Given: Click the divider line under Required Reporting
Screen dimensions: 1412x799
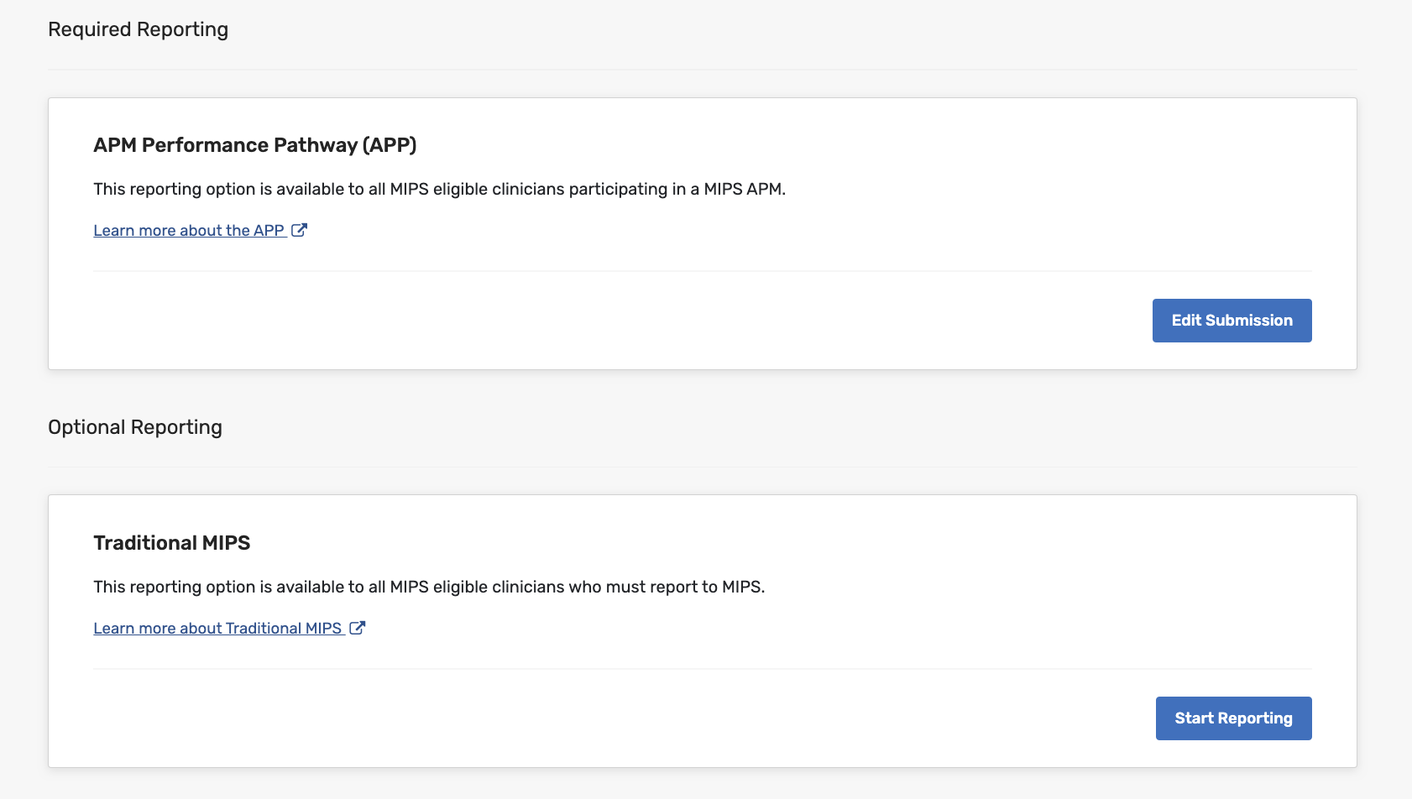Looking at the screenshot, I should (x=702, y=70).
